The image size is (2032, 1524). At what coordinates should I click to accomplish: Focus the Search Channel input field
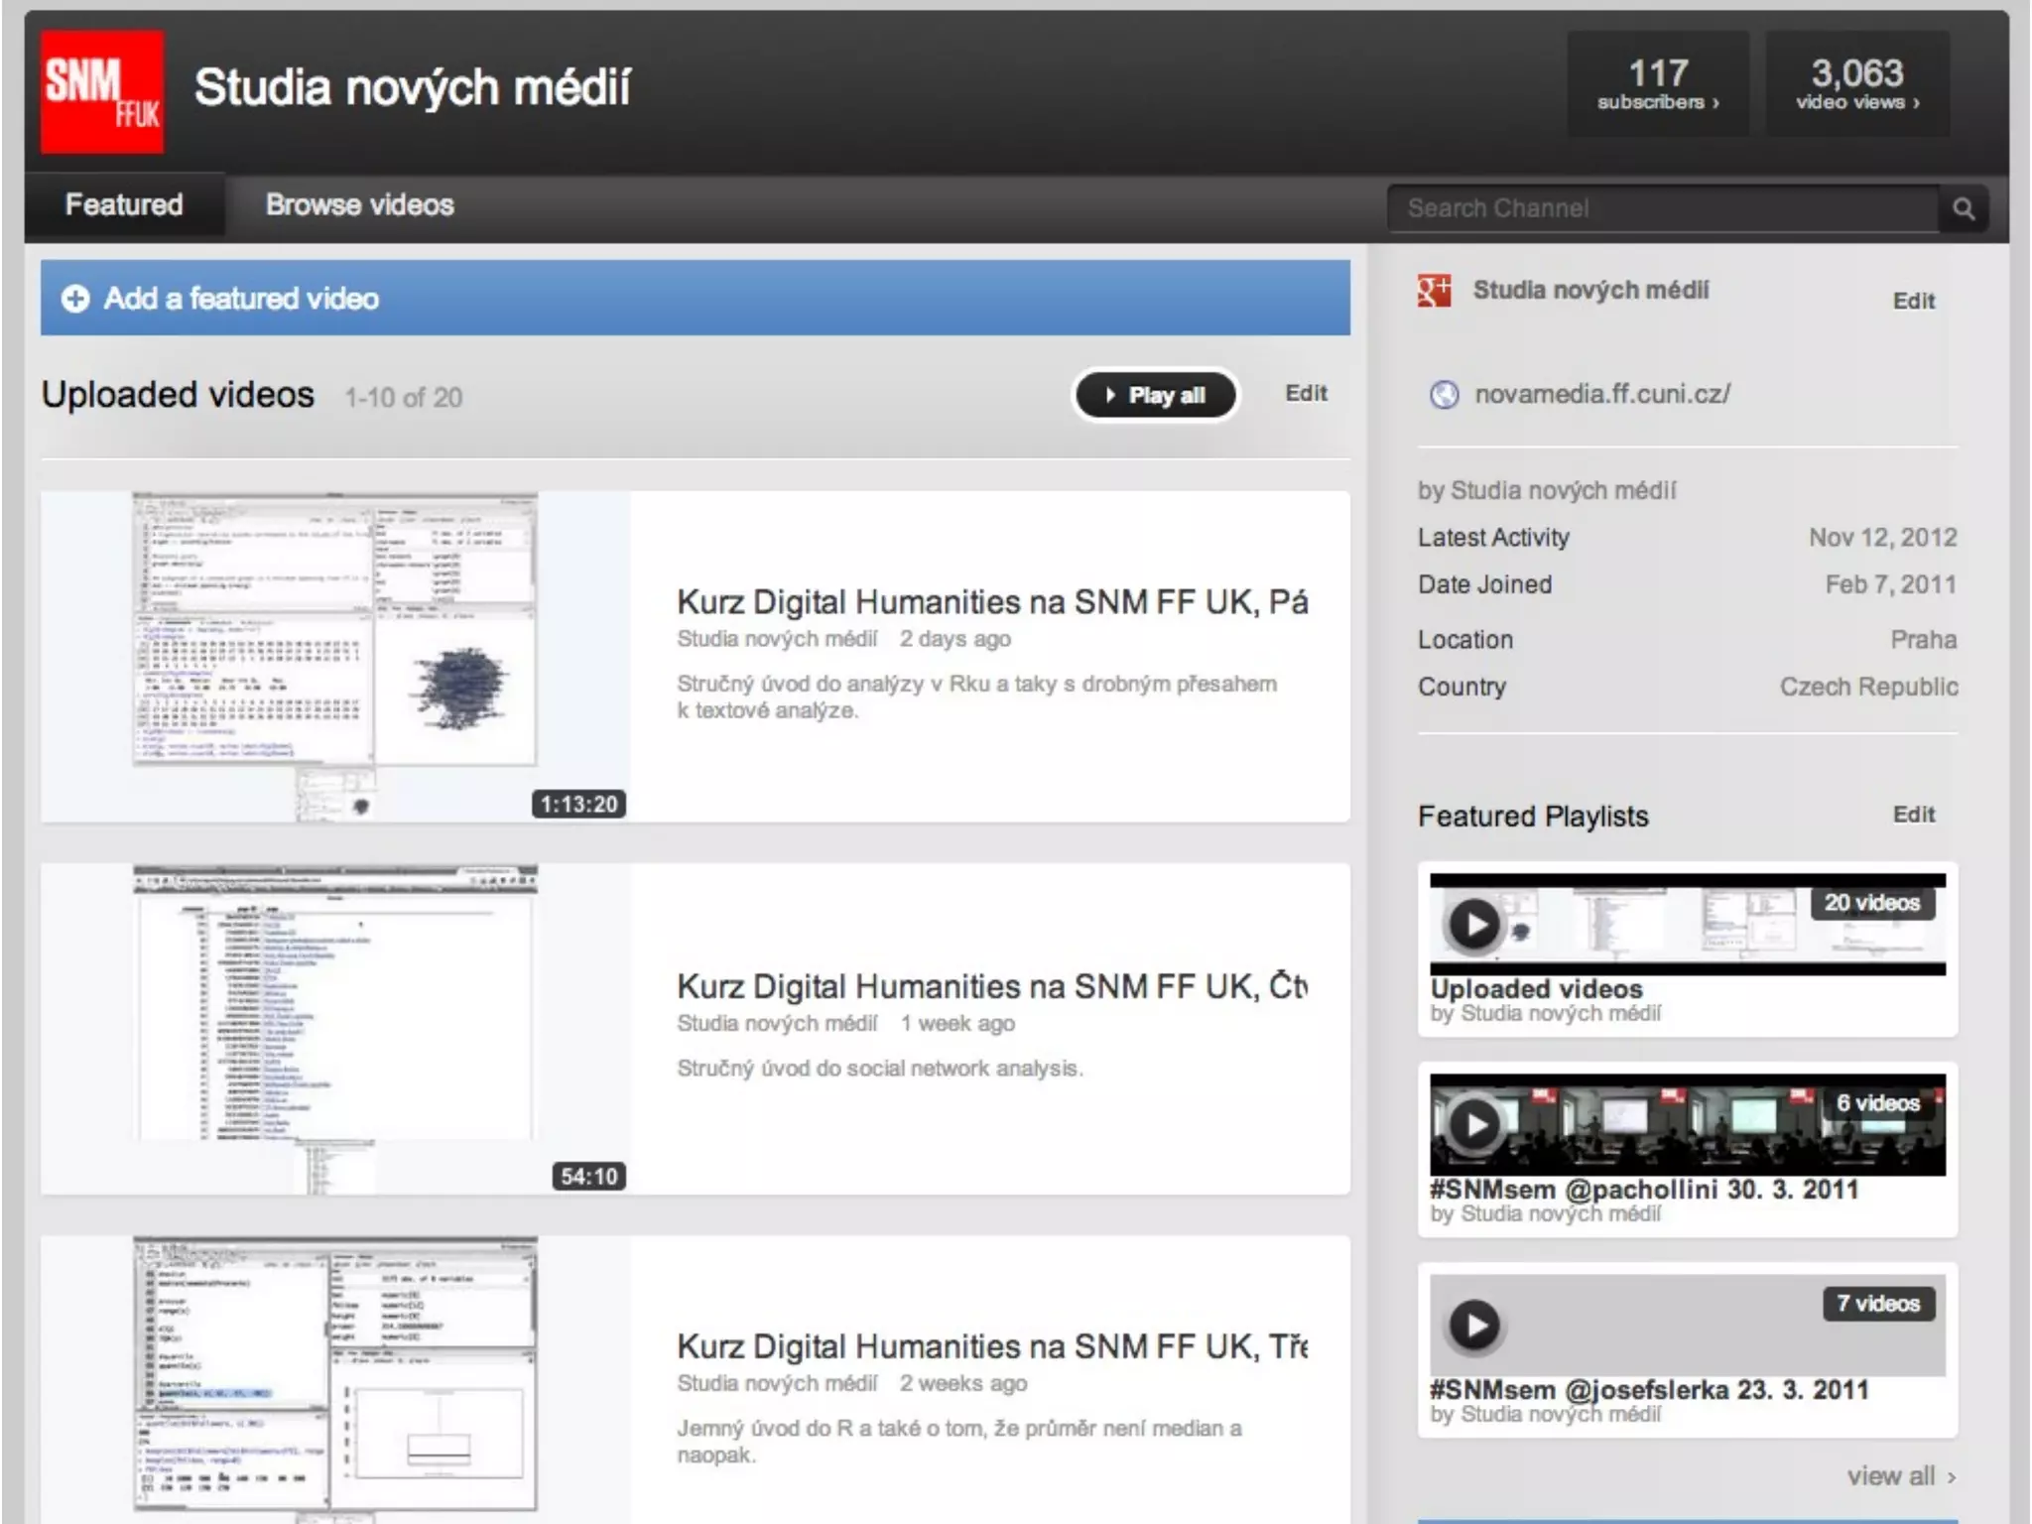coord(1662,209)
